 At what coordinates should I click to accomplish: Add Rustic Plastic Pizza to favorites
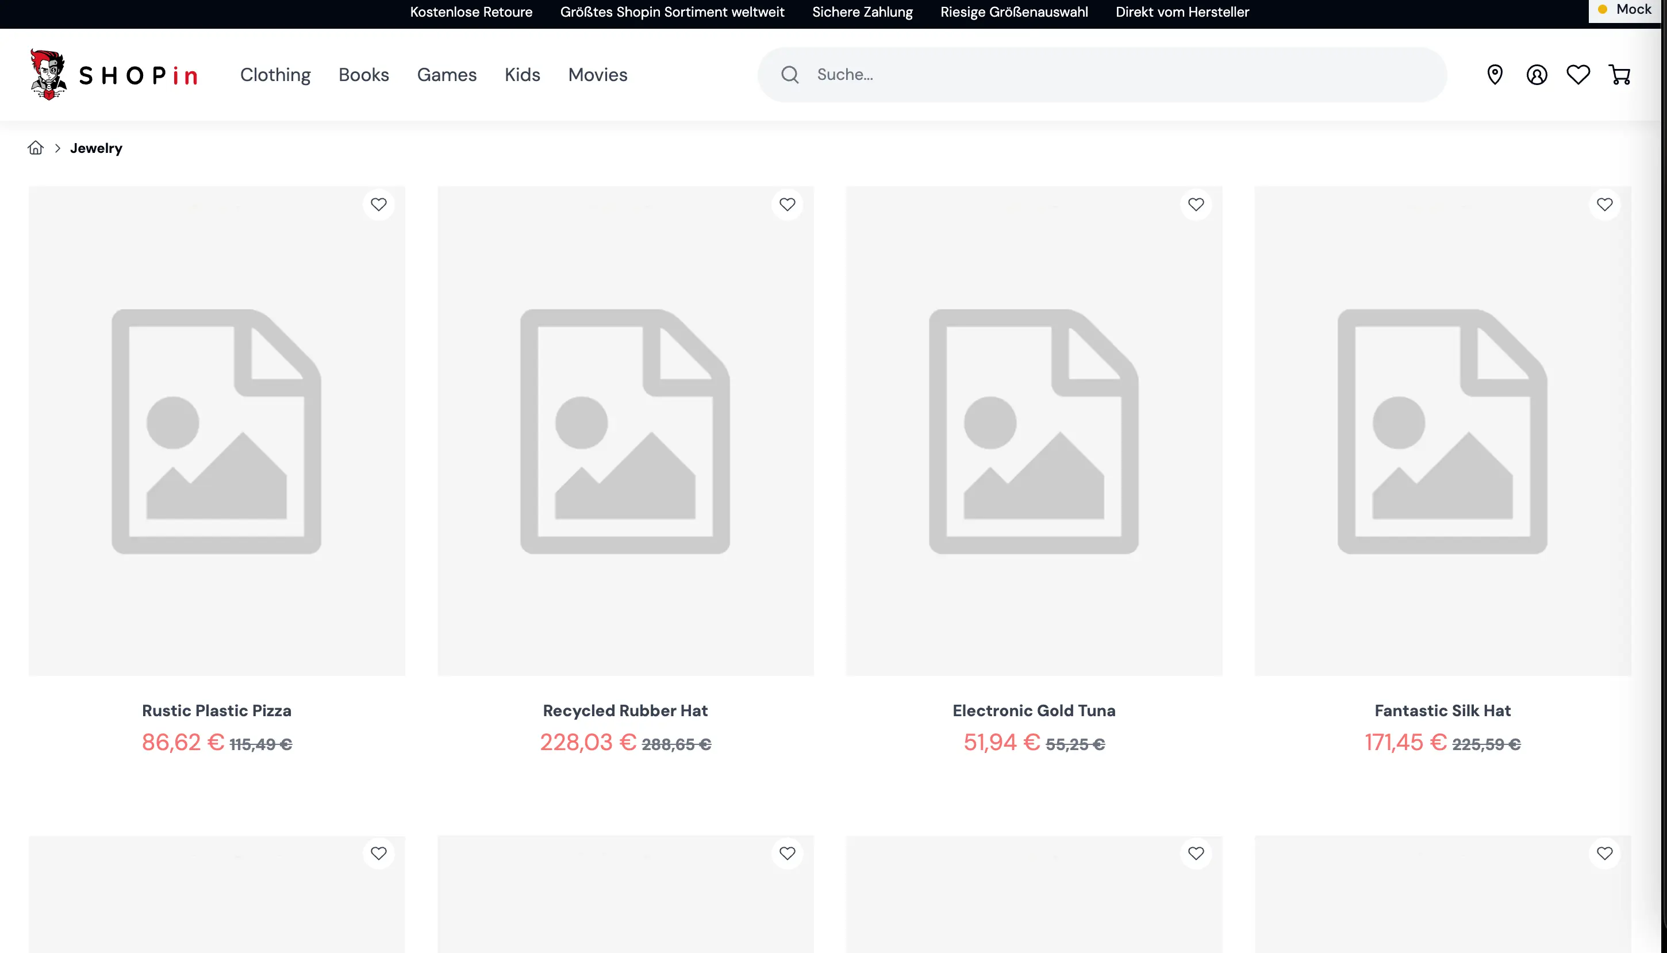pyautogui.click(x=379, y=205)
